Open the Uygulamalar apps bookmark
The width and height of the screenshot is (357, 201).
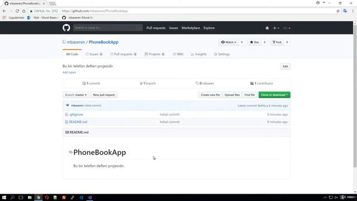coord(13,17)
